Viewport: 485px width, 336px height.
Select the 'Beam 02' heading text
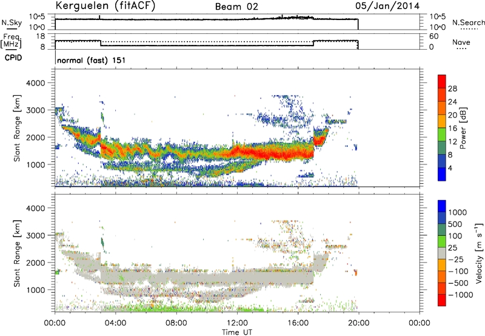point(236,7)
